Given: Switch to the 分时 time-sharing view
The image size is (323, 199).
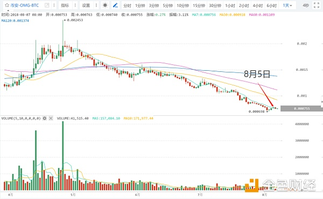Looking at the screenshot, I should pos(127,5).
